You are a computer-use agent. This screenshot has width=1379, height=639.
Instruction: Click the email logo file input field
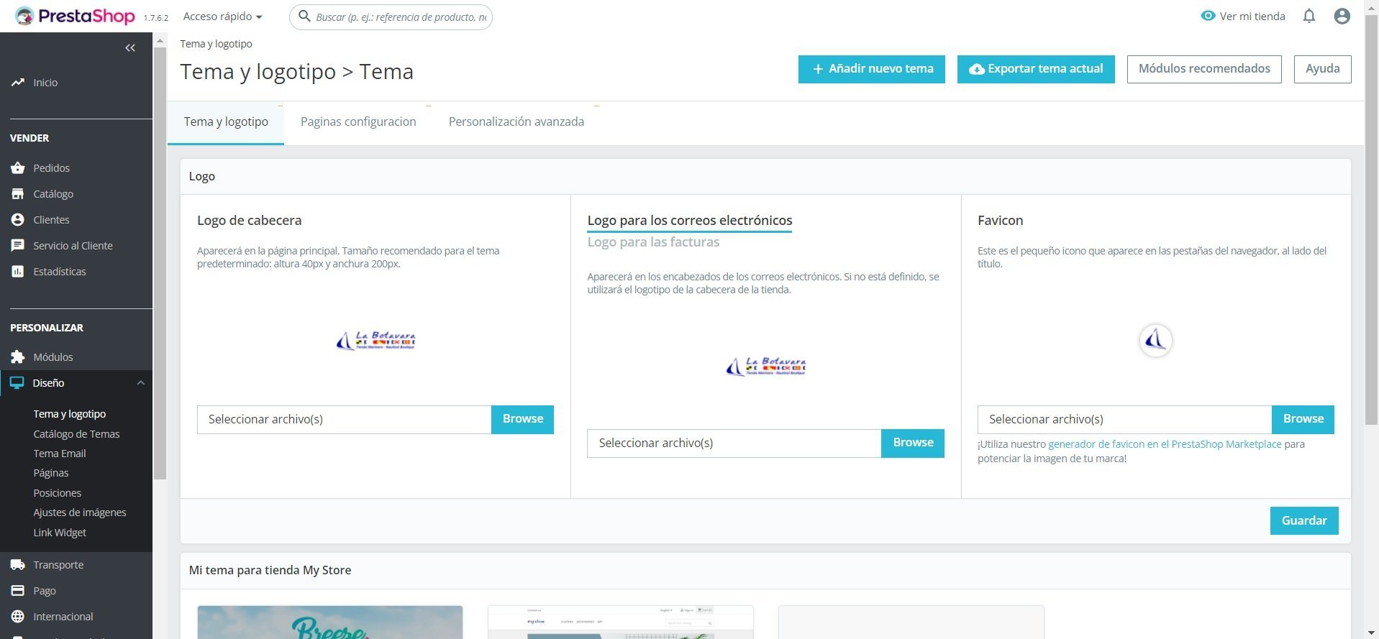(x=734, y=443)
